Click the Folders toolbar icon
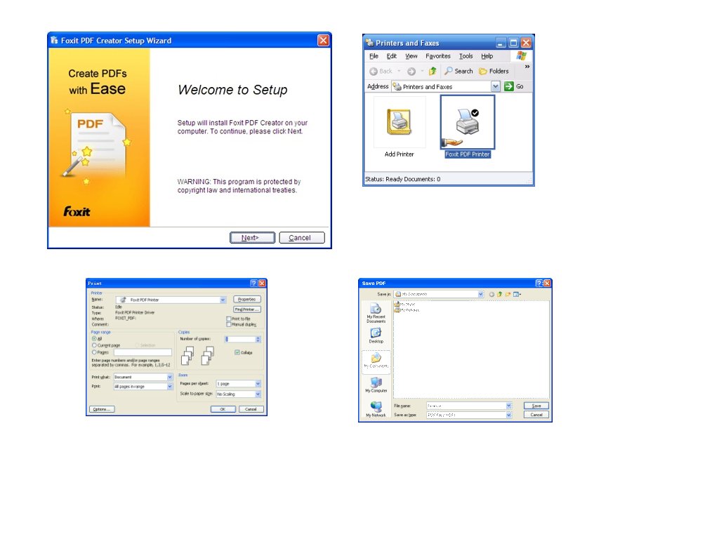Image resolution: width=719 pixels, height=539 pixels. 494,71
